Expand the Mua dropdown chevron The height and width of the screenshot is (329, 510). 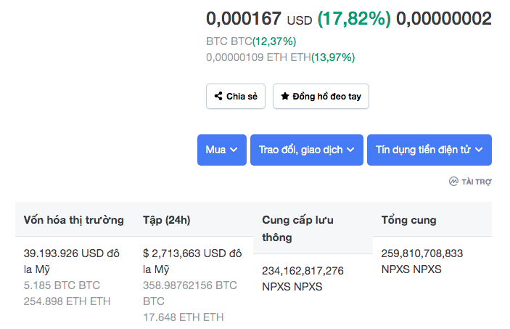(234, 150)
